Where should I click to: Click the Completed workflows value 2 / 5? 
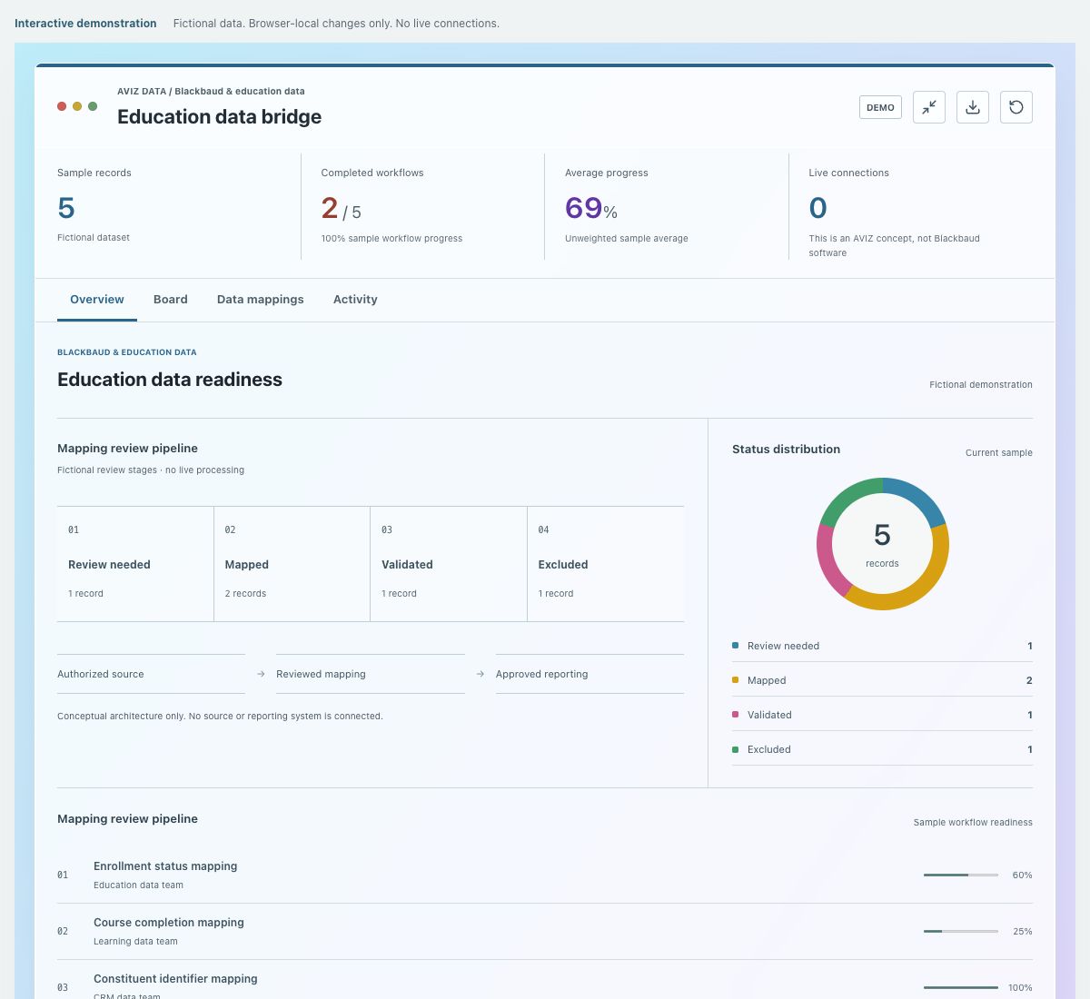[342, 209]
